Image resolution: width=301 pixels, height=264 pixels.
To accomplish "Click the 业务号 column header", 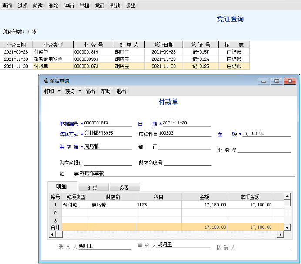I will [94, 44].
